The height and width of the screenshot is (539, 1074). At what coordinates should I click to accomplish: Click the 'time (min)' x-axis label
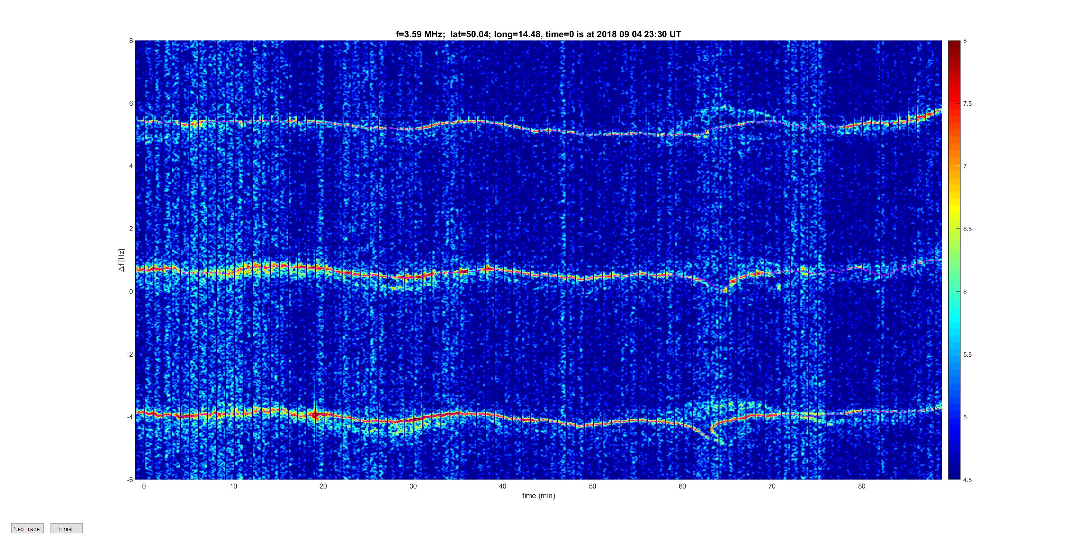pyautogui.click(x=539, y=496)
